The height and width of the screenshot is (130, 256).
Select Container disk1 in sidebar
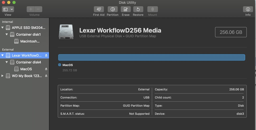[x=25, y=34]
